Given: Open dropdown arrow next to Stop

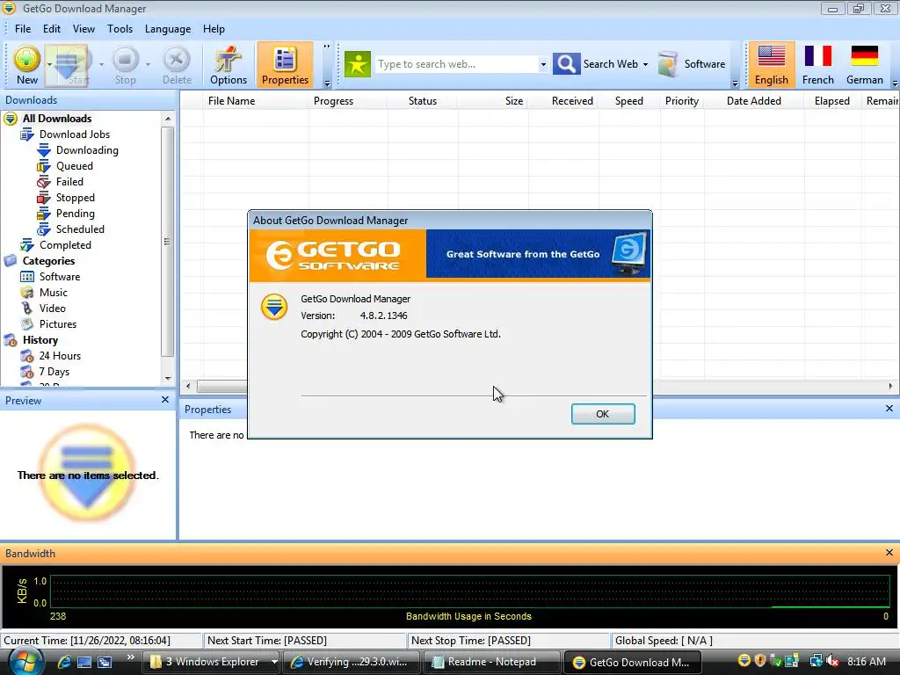Looking at the screenshot, I should [x=148, y=64].
